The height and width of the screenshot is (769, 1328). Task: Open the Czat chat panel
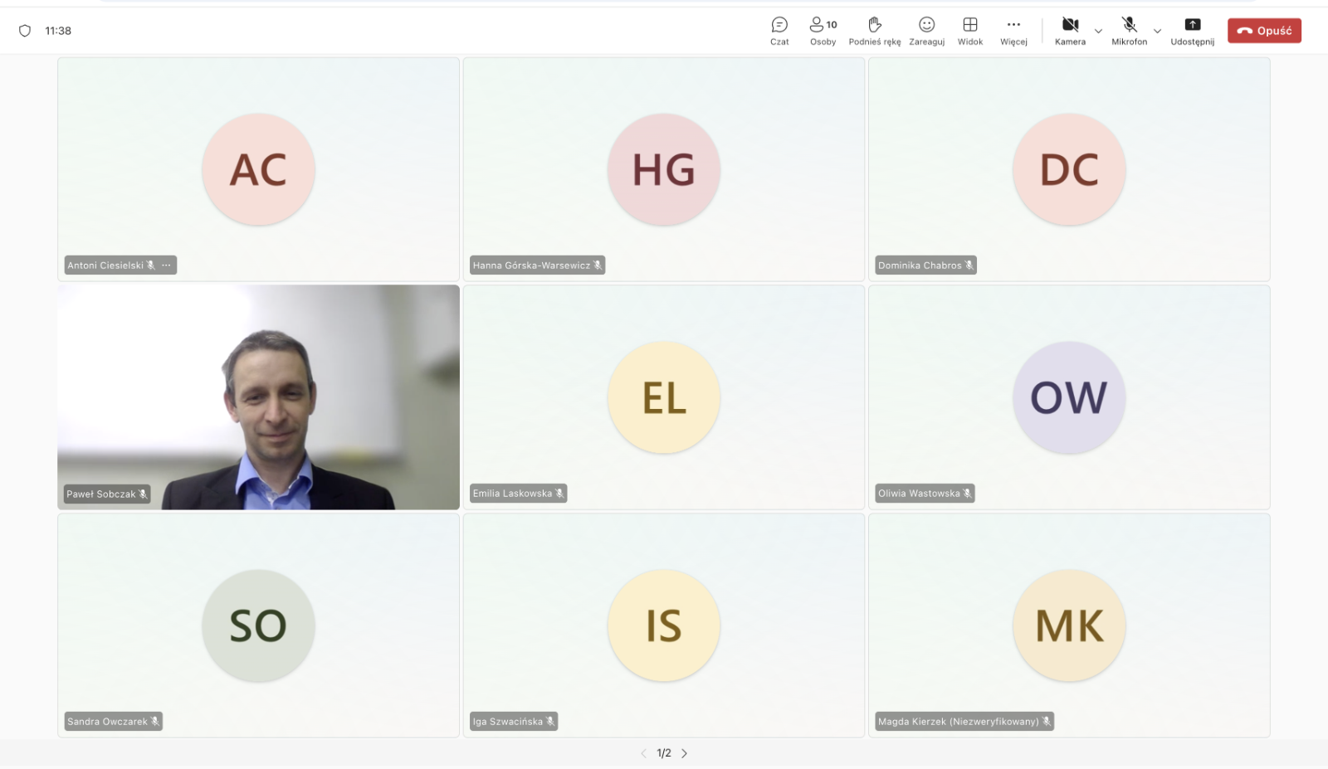pyautogui.click(x=779, y=31)
